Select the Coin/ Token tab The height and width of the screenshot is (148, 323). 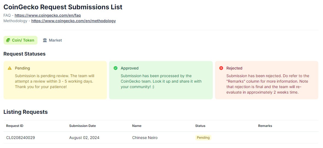pyautogui.click(x=21, y=40)
